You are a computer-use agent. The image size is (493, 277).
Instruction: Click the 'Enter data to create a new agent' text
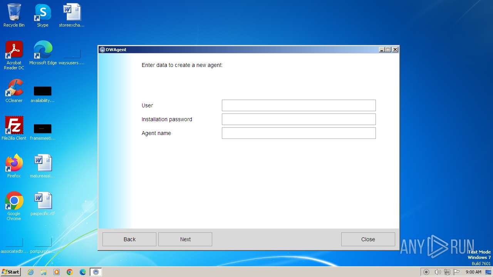pos(182,65)
